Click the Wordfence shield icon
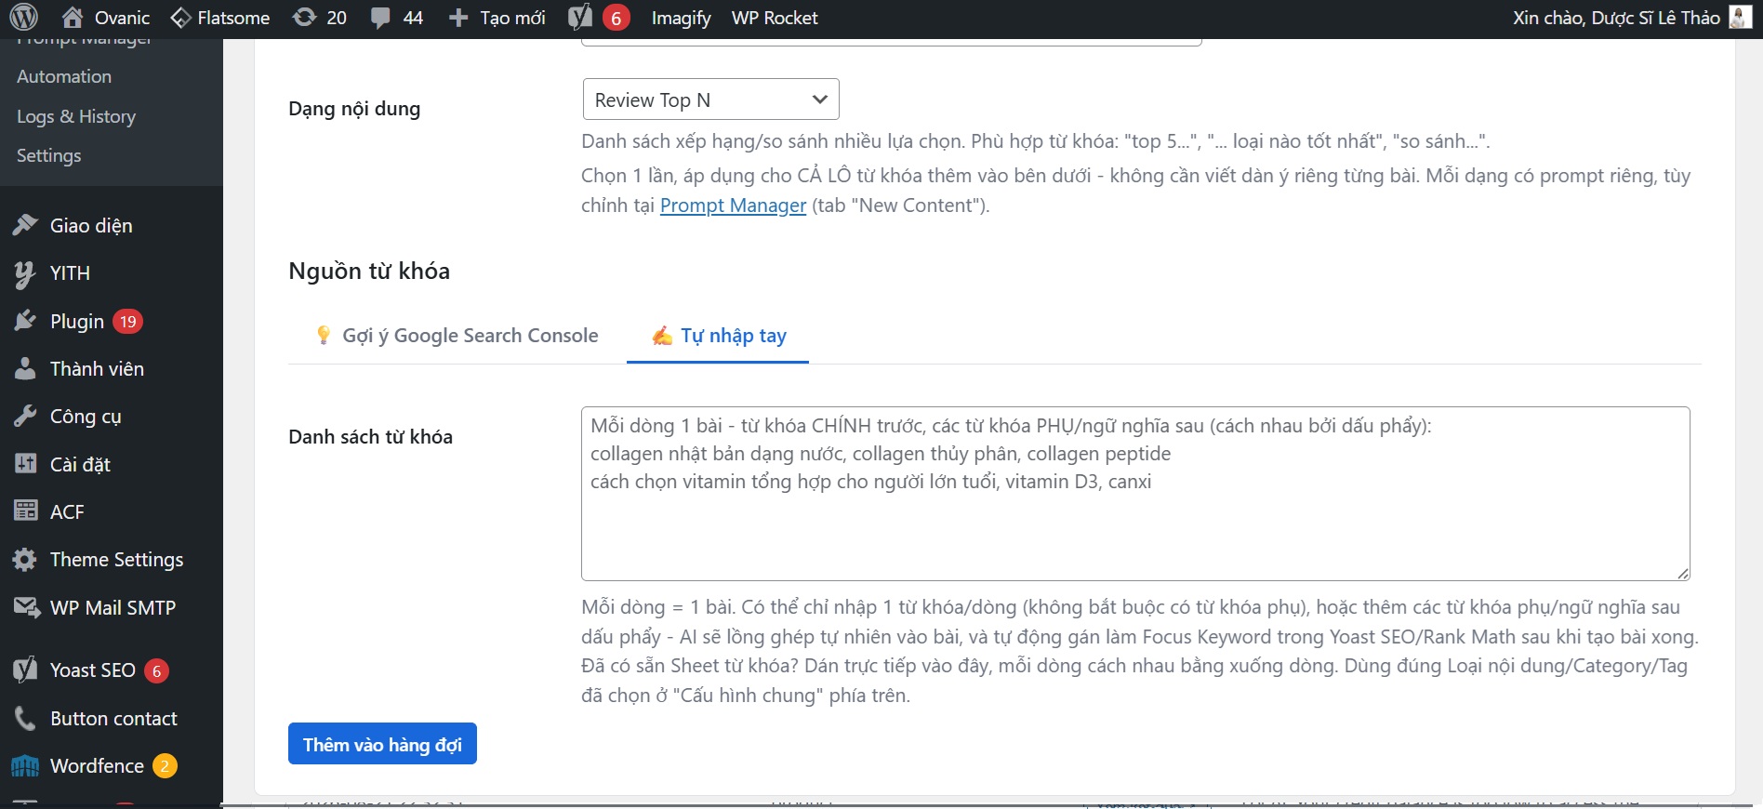 point(25,766)
